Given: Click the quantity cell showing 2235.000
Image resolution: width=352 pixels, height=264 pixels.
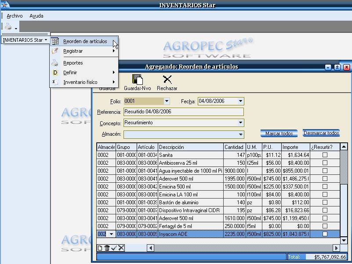Looking at the screenshot, I should click(x=235, y=234).
